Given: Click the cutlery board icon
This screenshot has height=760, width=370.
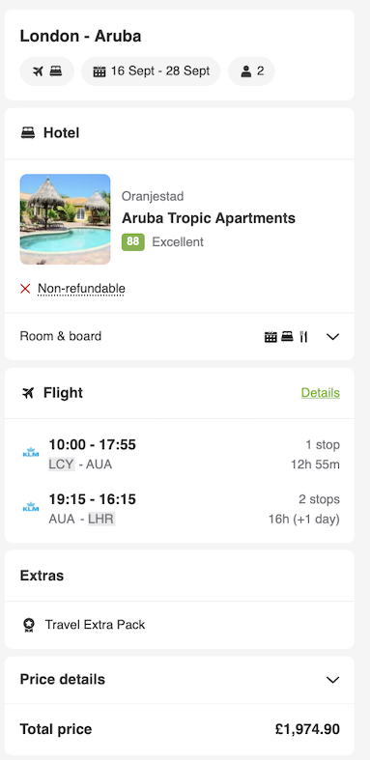Looking at the screenshot, I should tap(303, 336).
